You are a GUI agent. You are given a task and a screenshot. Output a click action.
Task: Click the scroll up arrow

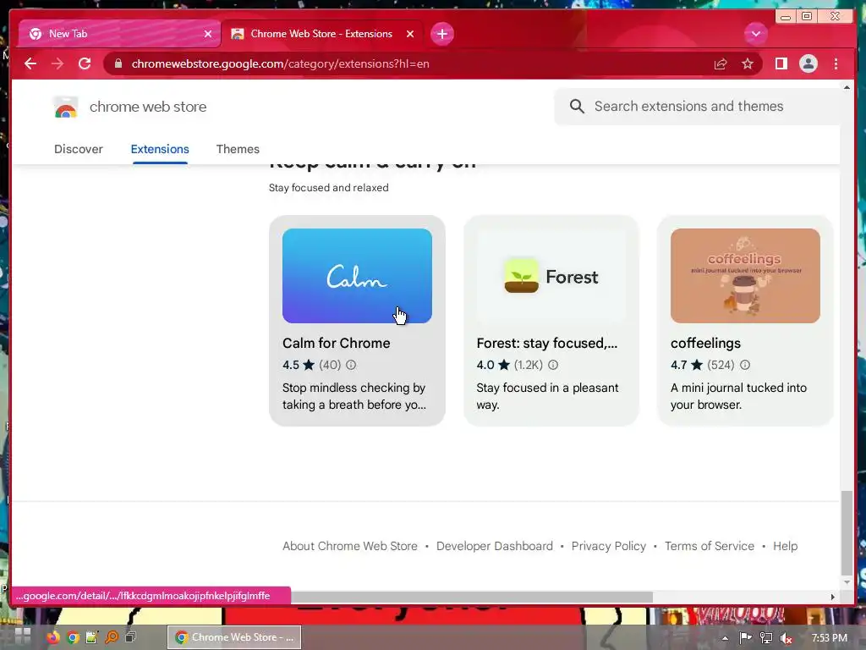coord(847,87)
